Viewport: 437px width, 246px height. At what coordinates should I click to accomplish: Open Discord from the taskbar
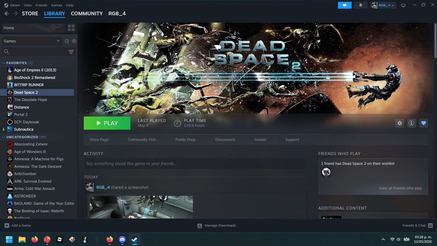(x=122, y=239)
